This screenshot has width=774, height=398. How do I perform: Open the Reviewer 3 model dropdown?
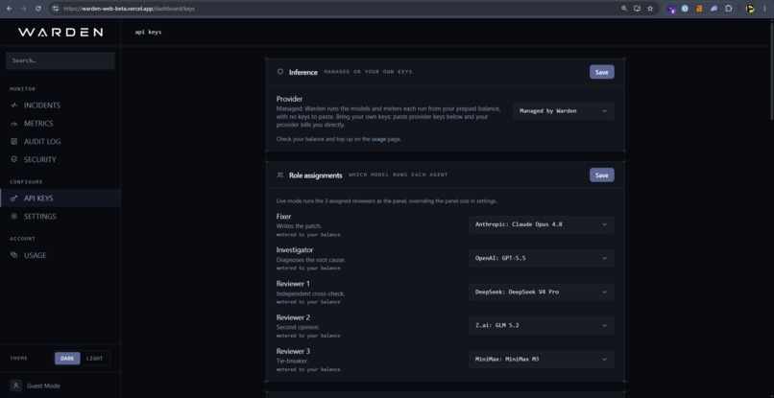pos(542,360)
